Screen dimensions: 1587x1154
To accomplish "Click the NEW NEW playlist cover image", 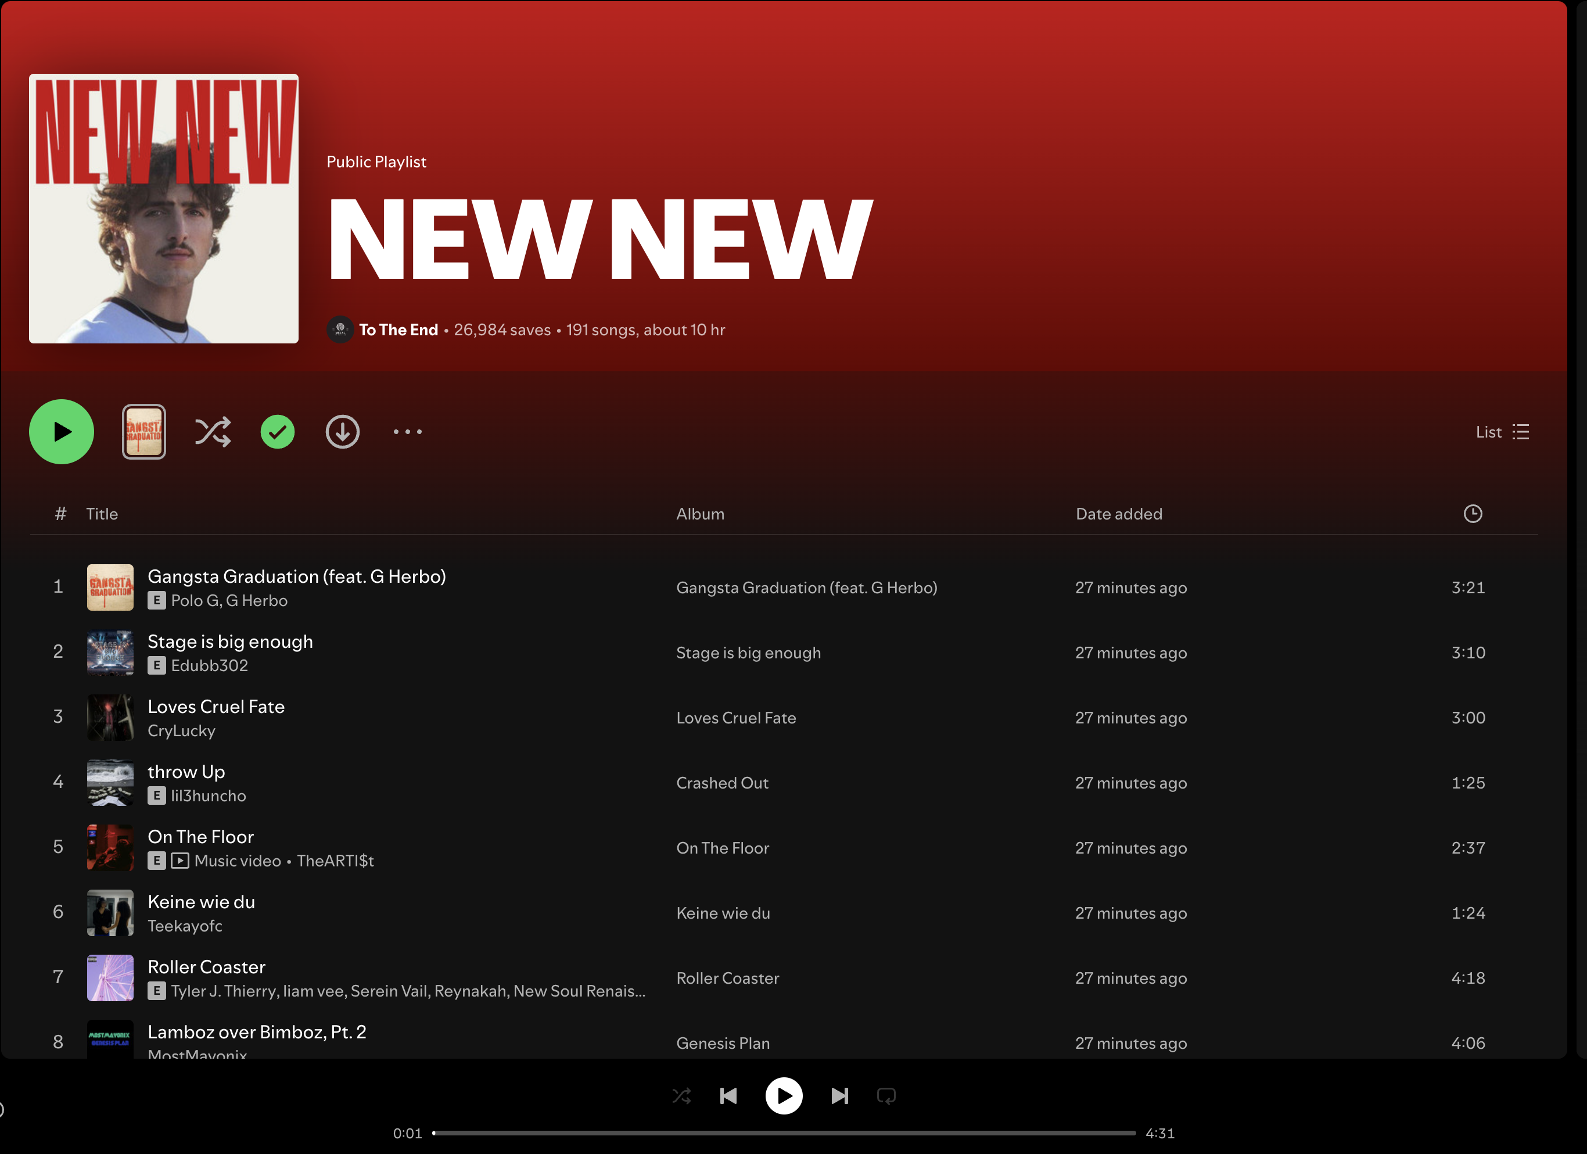I will [x=164, y=209].
